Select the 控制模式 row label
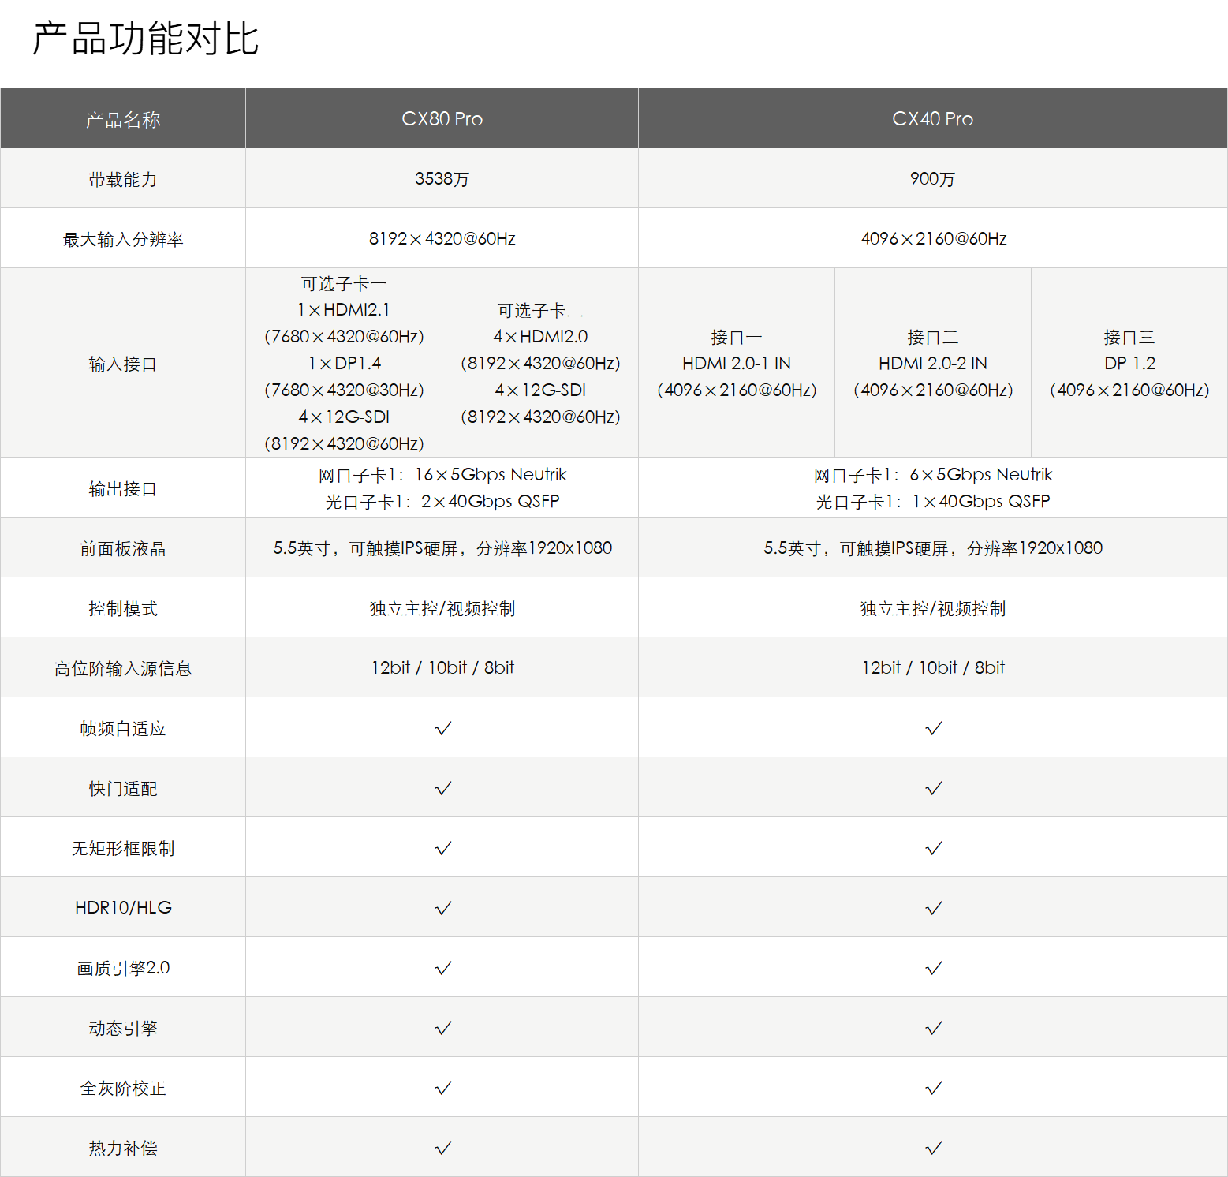Screen dimensions: 1228x1177 point(123,608)
